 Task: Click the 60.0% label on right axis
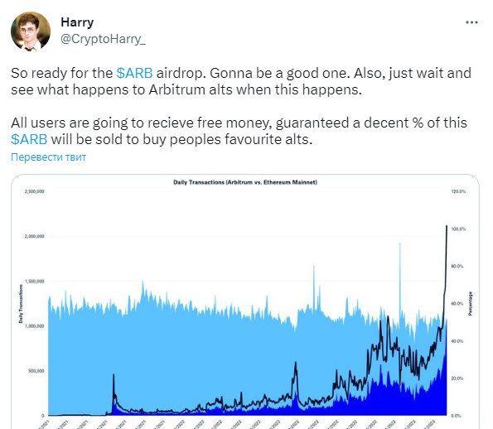[x=457, y=304]
